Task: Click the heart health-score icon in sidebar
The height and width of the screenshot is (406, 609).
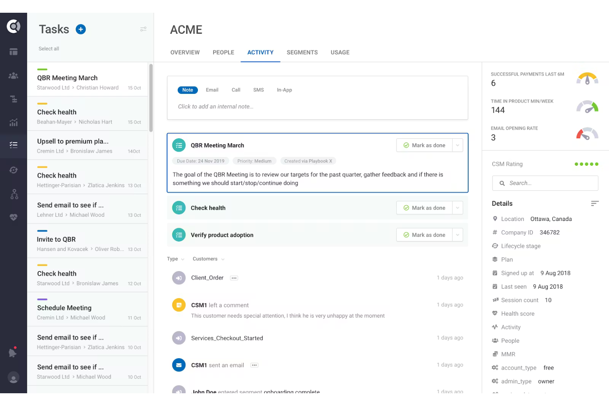Action: click(x=14, y=217)
